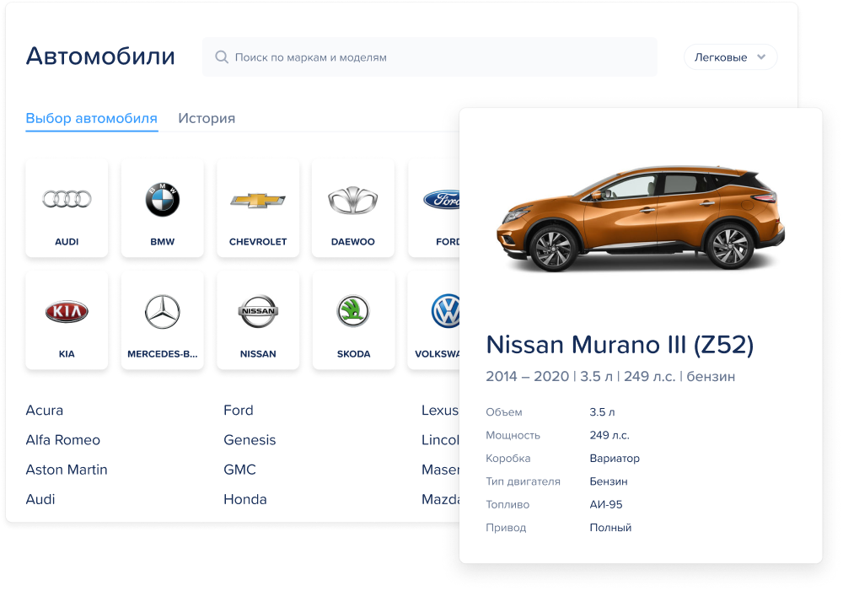Image resolution: width=843 pixels, height=591 pixels.
Task: Focus the Поиск по маркам и моделям field
Action: tap(430, 57)
